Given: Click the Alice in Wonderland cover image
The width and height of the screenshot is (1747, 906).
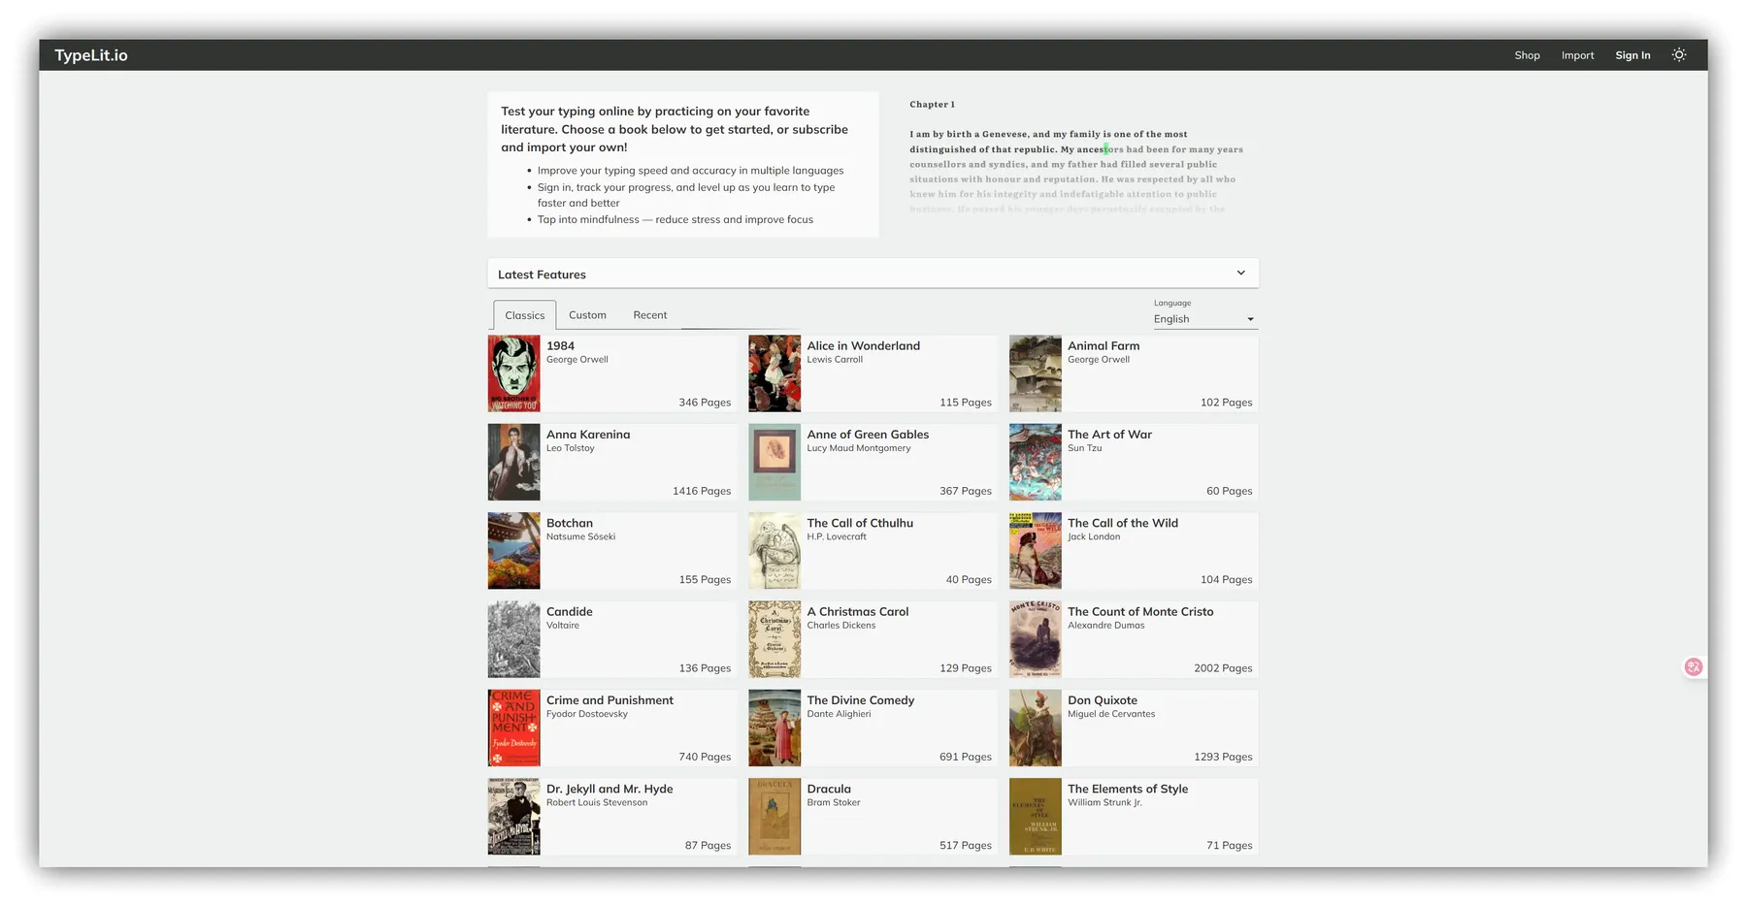Looking at the screenshot, I should click(x=775, y=373).
